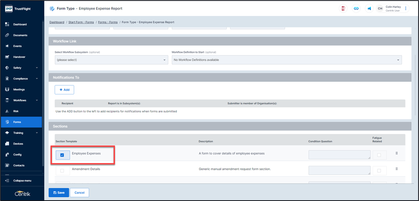The width and height of the screenshot is (419, 201).
Task: Click the Cancel button
Action: click(79, 193)
